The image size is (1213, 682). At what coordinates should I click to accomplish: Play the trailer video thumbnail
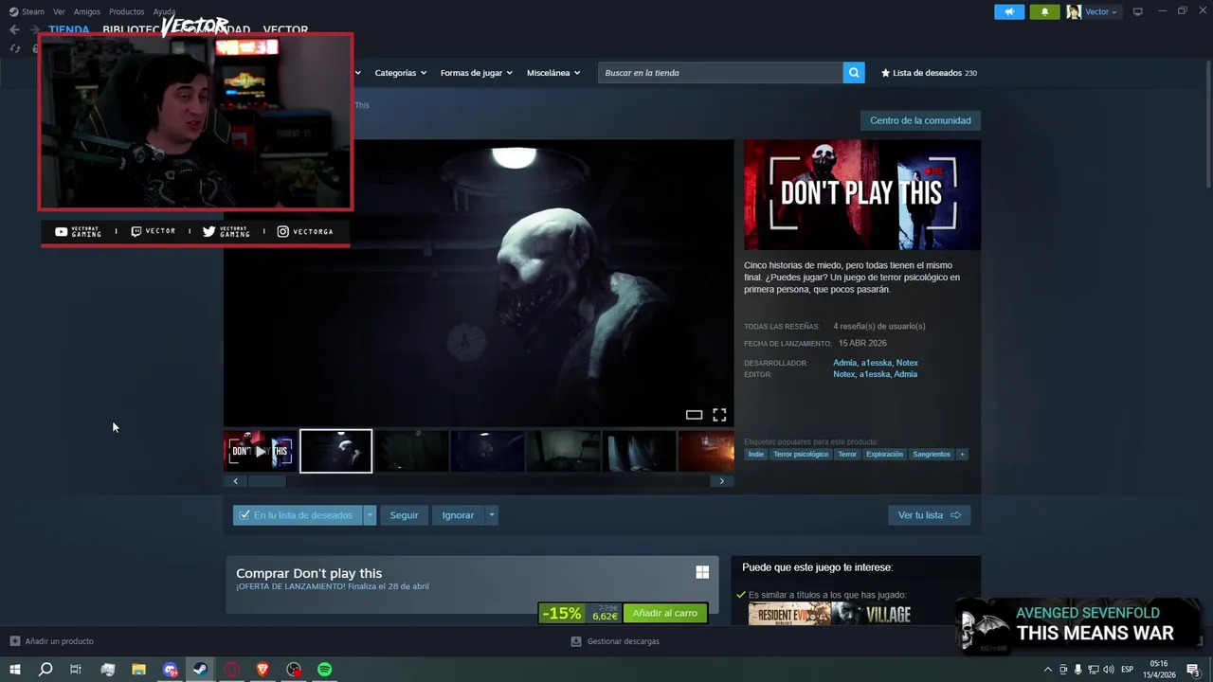point(260,451)
